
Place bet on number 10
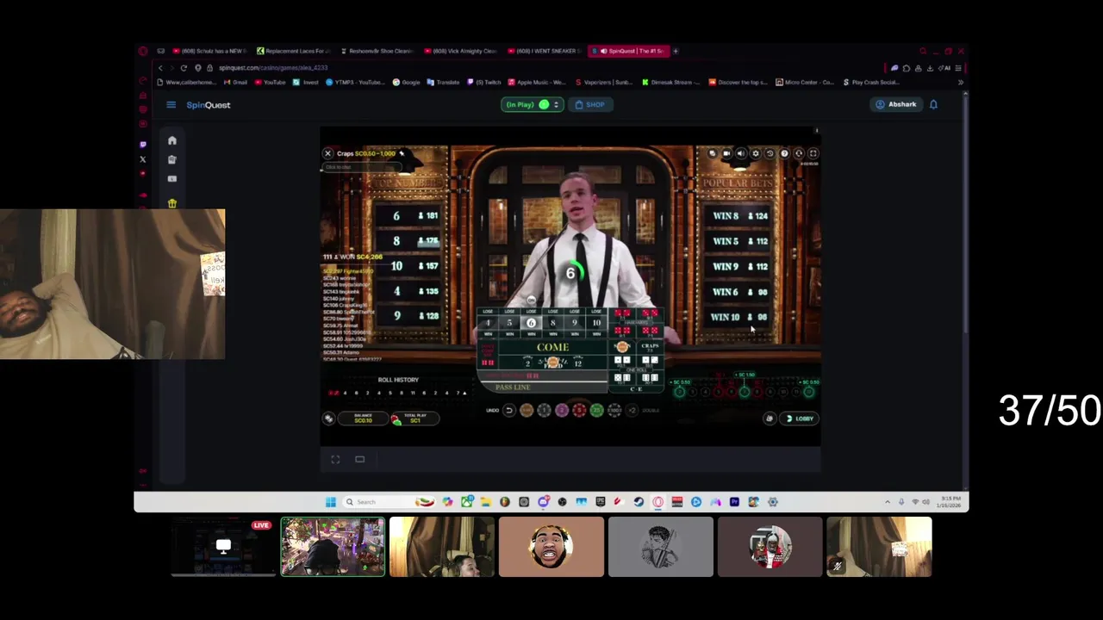(596, 323)
